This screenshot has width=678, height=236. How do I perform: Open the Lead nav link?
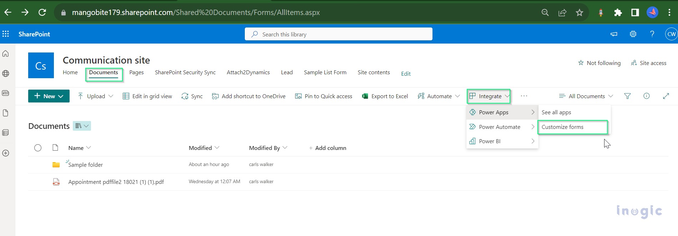pos(287,72)
